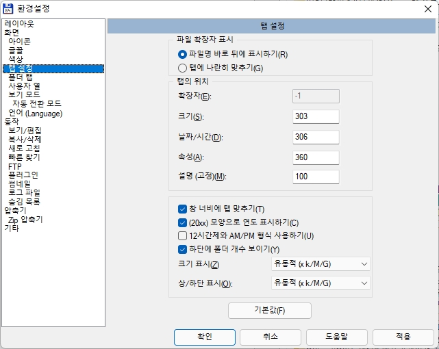Open 썸네일 settings page
Screen dimensions: 439x349
19,184
